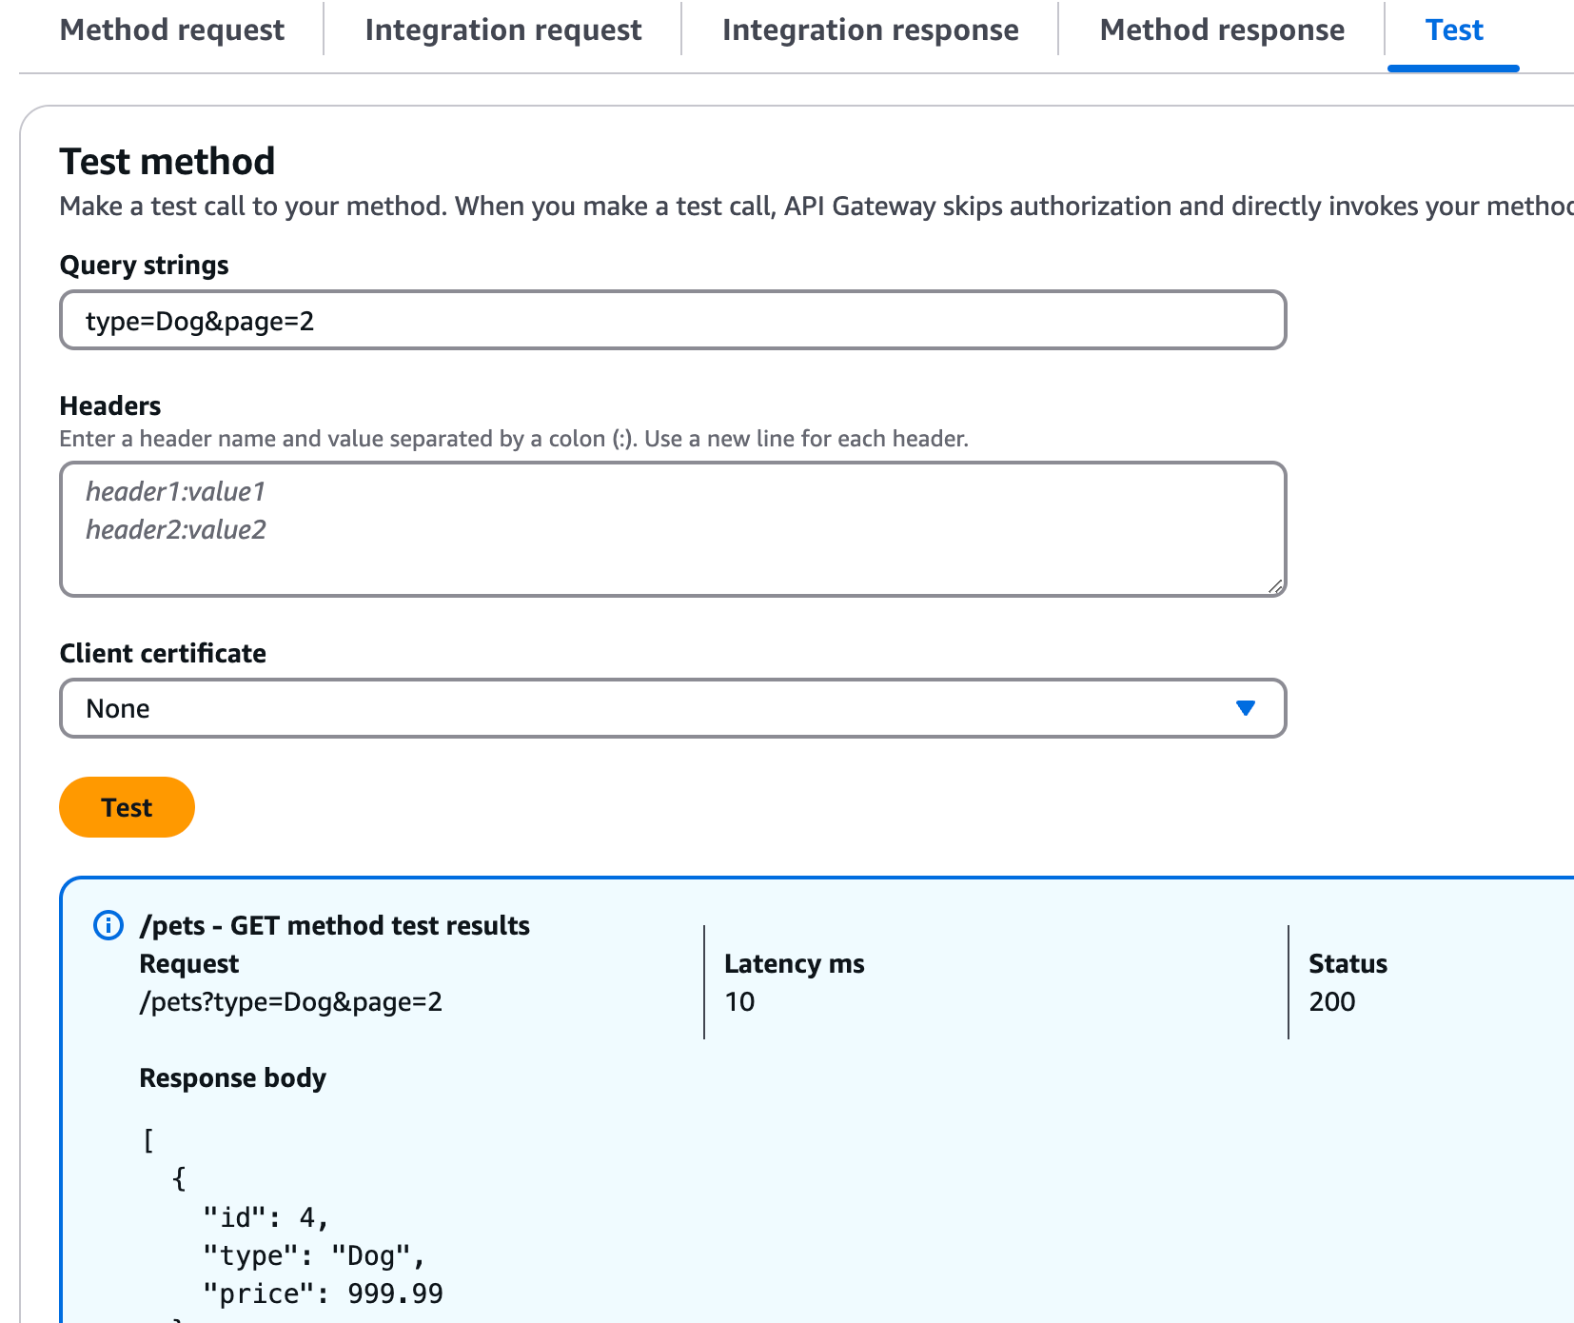
Task: Click the Latency ms value 10
Action: [x=739, y=1001]
